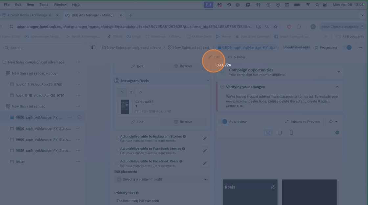368x205 pixels.
Task: Open the New Sales campaign ced advant breadcrumb
Action: 131,47
